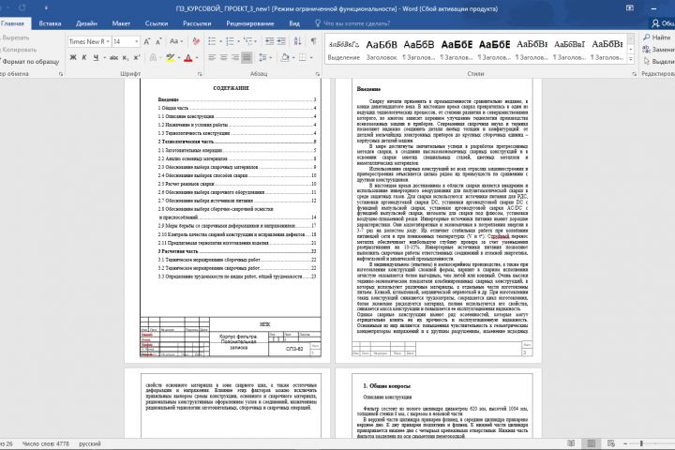Expand highlight color dropdown arrow
The height and width of the screenshot is (450, 675).
click(179, 57)
